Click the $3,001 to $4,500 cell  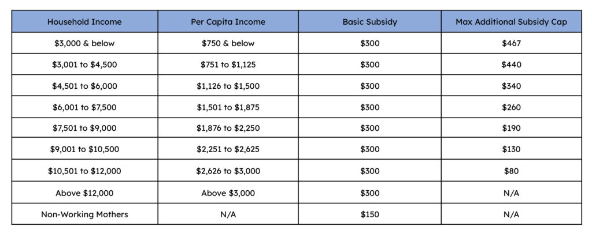click(84, 65)
